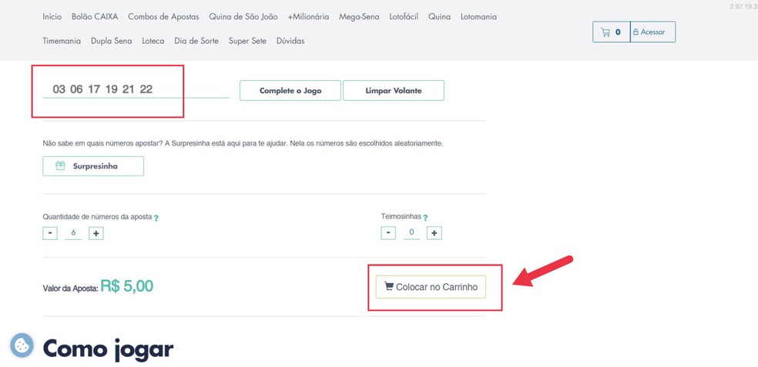
Task: Add bet with Colocar no Carrinho
Action: point(431,287)
